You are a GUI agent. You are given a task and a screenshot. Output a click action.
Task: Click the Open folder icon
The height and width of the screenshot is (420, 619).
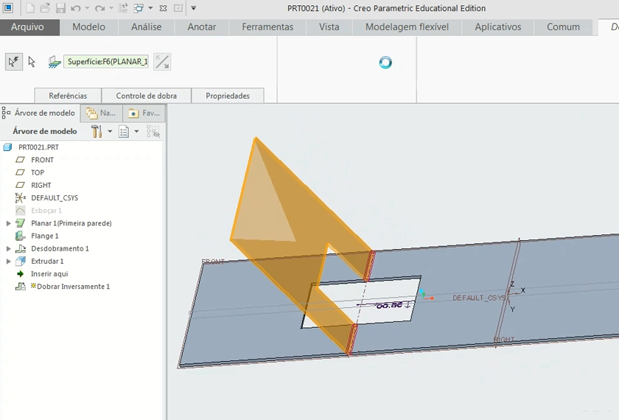45,9
